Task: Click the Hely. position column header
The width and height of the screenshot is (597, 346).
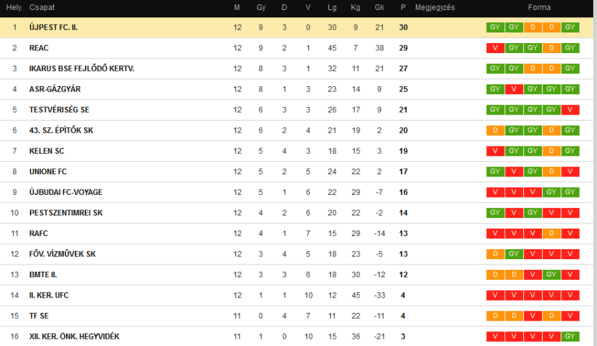Action: coord(13,7)
